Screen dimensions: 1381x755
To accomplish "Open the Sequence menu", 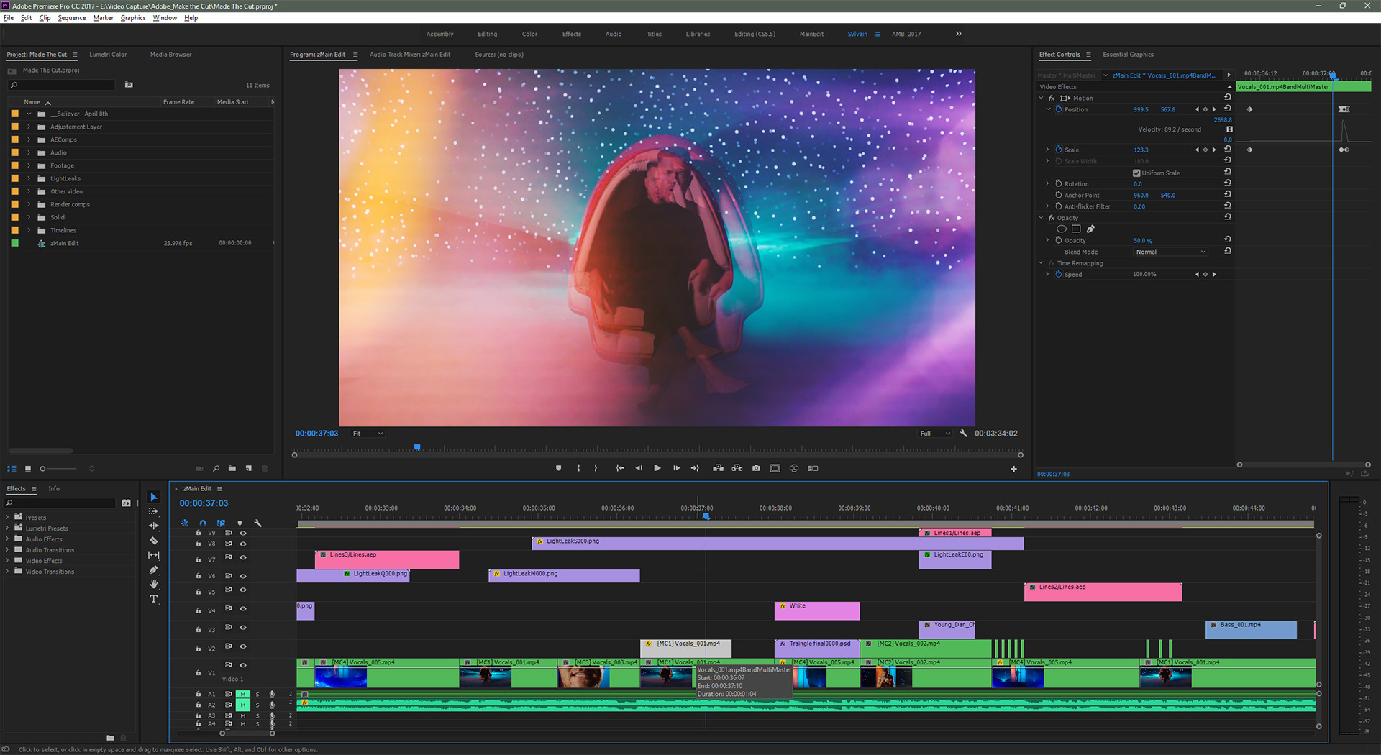I will click(x=72, y=18).
